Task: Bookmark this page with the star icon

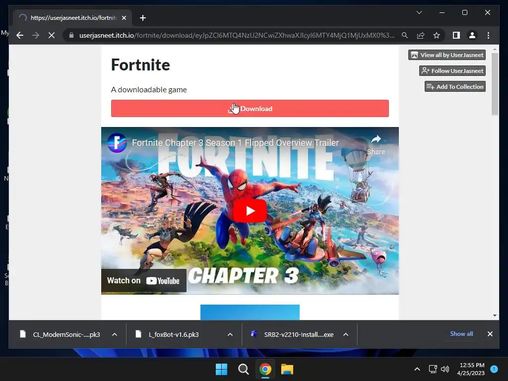Action: click(437, 35)
